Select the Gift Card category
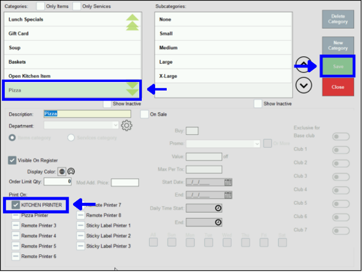The height and width of the screenshot is (272, 362). pos(73,34)
